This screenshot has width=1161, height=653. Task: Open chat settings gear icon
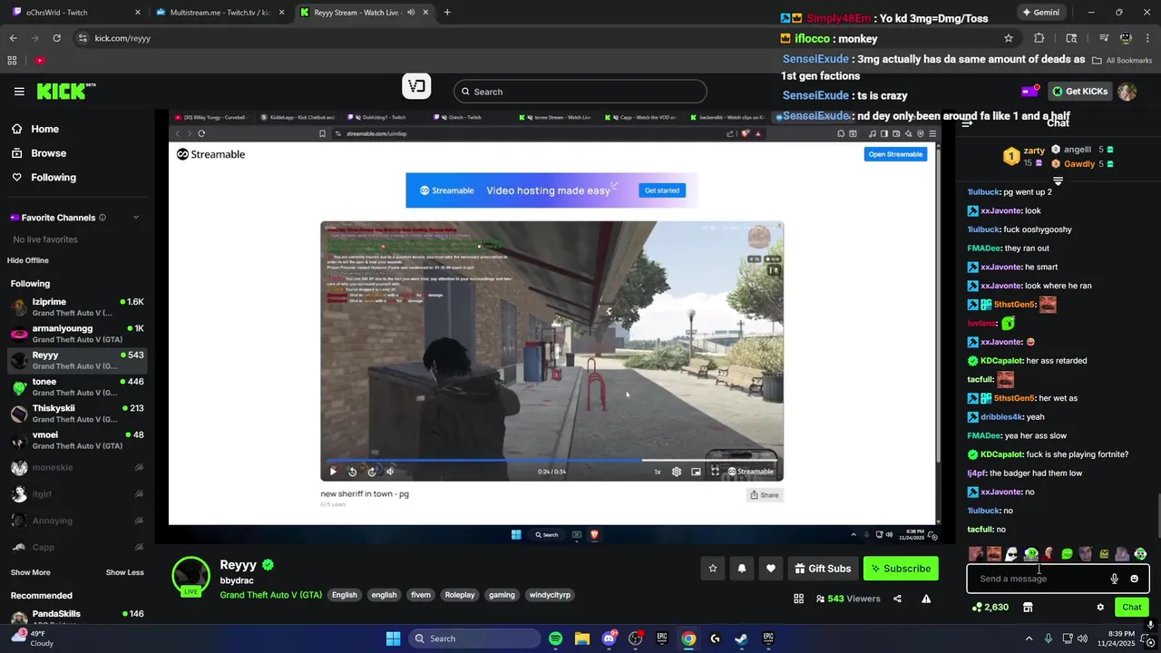1100,607
